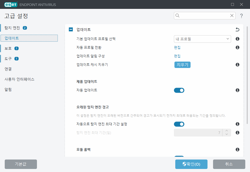
Task: Click inside the search input field
Action: click(203, 16)
